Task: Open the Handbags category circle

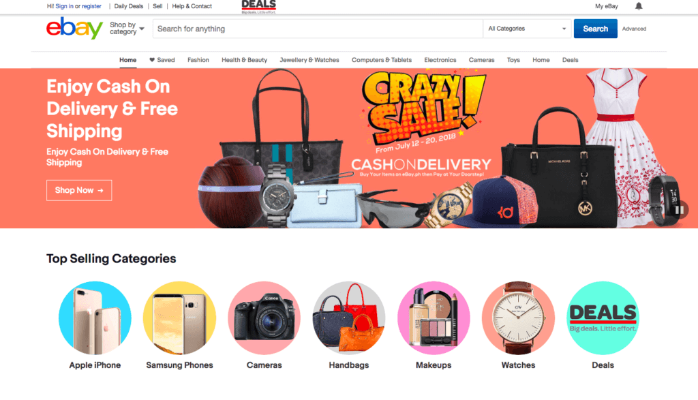Action: [349, 318]
